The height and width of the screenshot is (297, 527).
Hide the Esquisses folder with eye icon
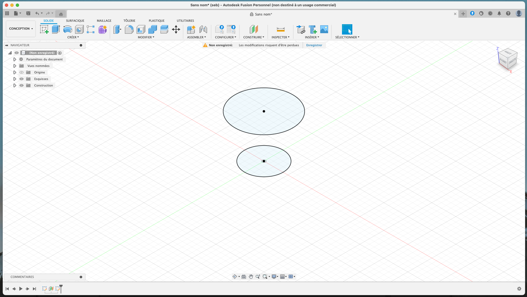[21, 79]
